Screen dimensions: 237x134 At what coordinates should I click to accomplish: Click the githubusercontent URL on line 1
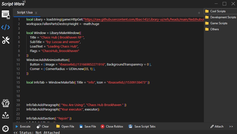tap(144, 19)
